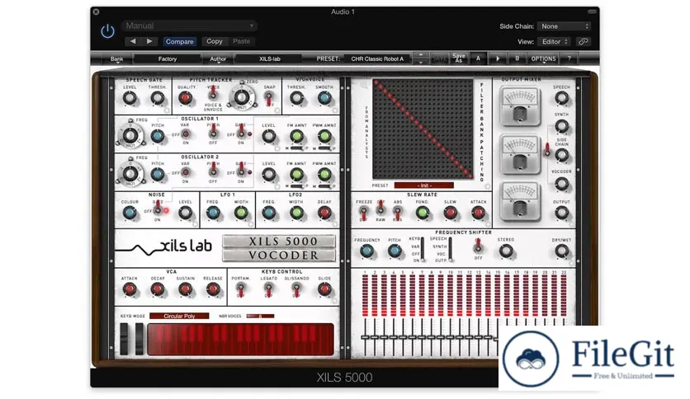Toggle the Slew Rate FREEZE switch

point(363,214)
